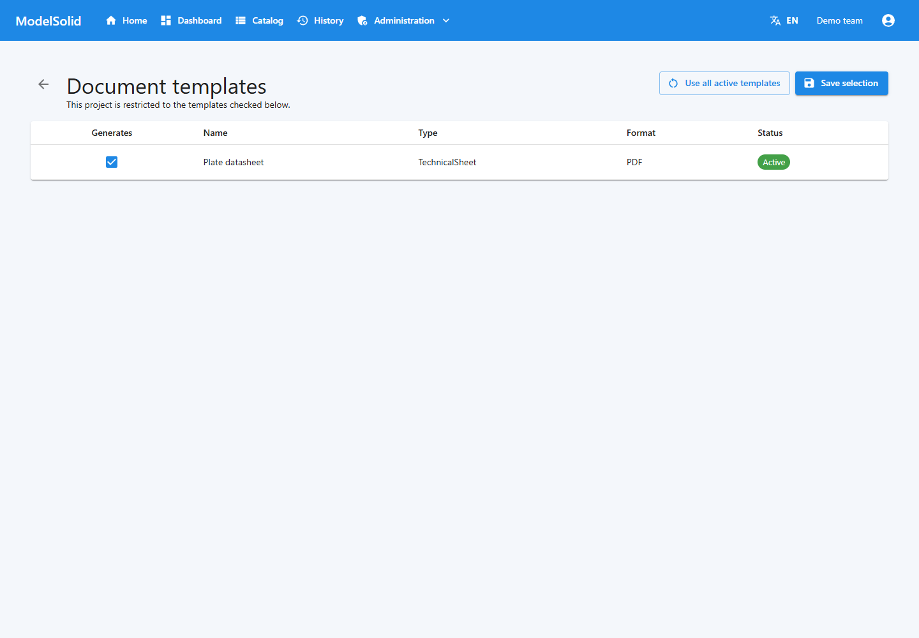Click the project restriction subtitle text

coord(178,105)
